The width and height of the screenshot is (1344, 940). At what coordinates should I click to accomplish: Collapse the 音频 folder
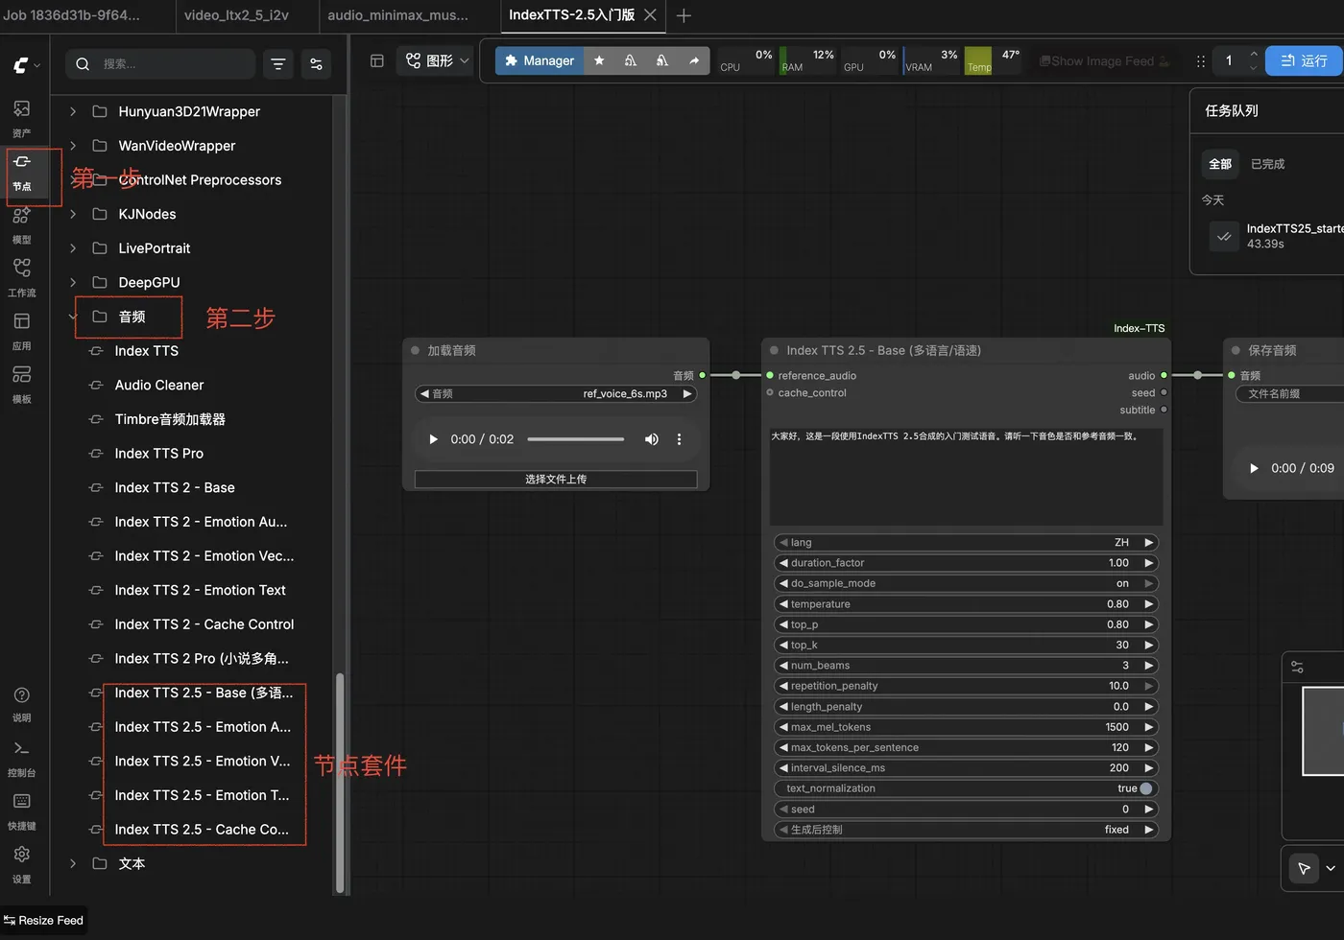point(73,317)
